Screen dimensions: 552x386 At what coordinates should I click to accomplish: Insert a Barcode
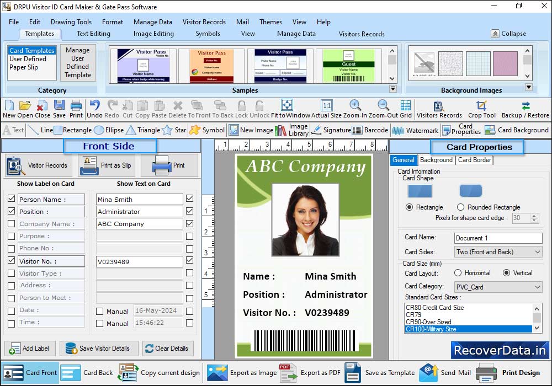(x=370, y=130)
